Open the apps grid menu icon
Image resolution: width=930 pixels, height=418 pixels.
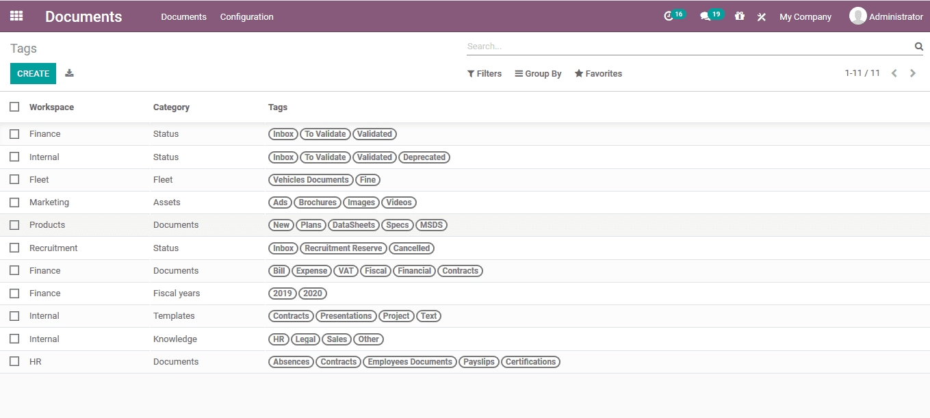tap(16, 16)
